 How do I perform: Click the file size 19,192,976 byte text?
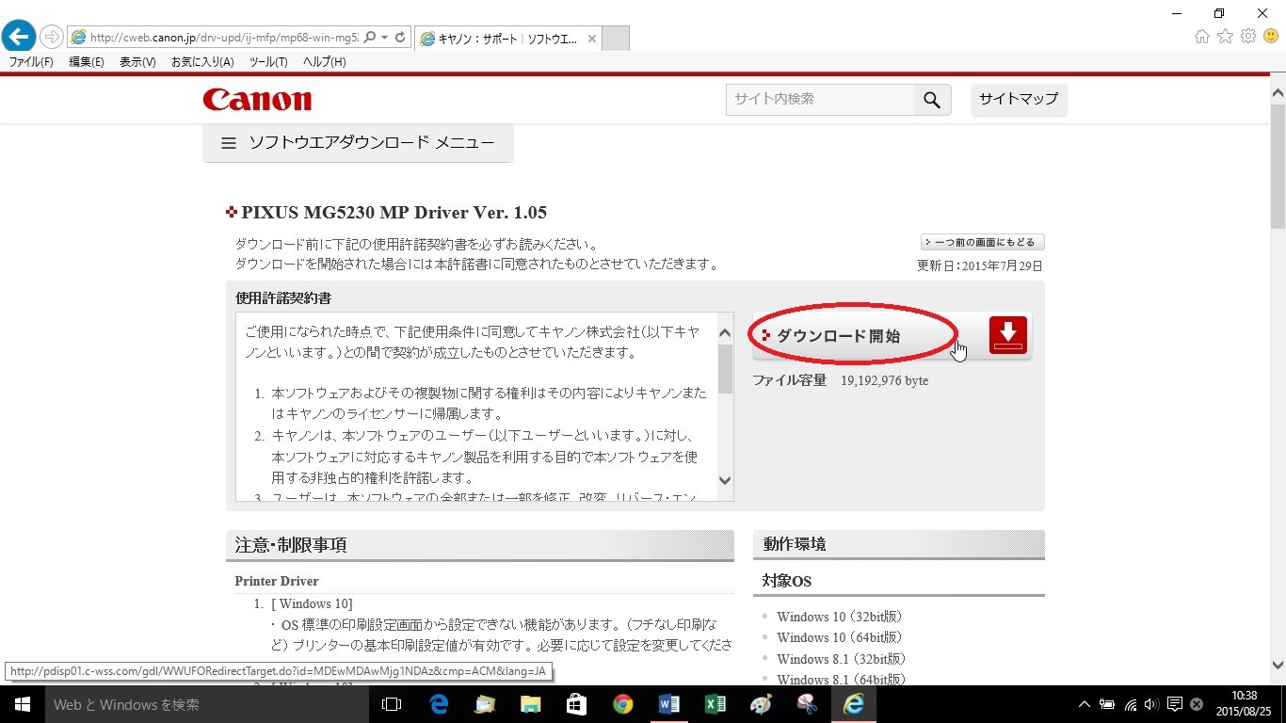click(x=884, y=380)
